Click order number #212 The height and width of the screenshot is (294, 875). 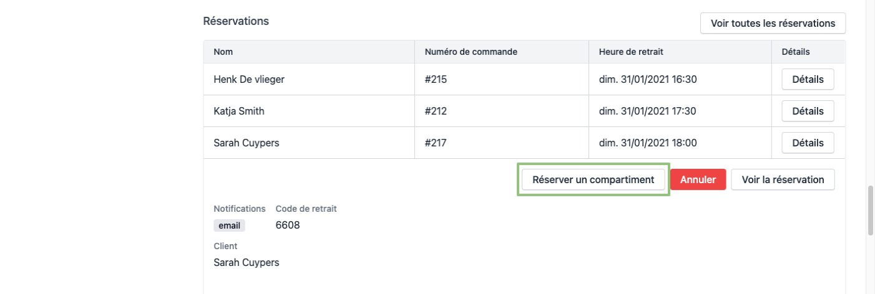point(436,111)
